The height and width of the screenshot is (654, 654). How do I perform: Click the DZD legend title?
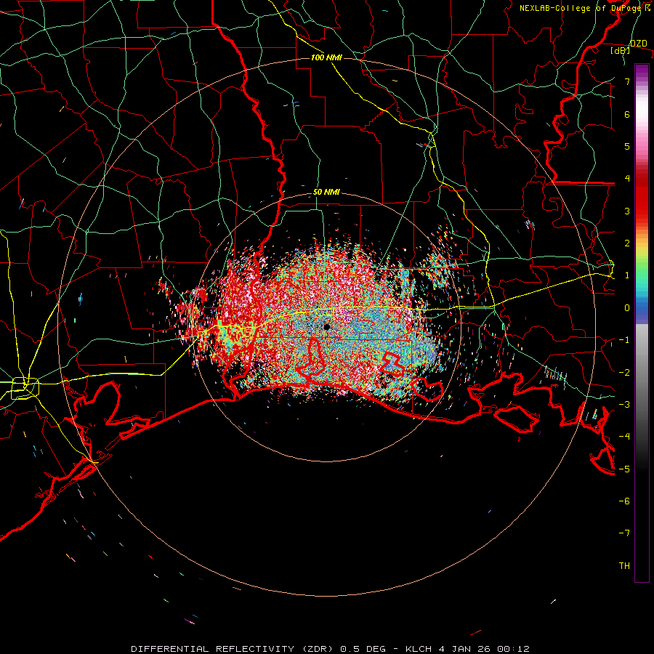pyautogui.click(x=638, y=44)
